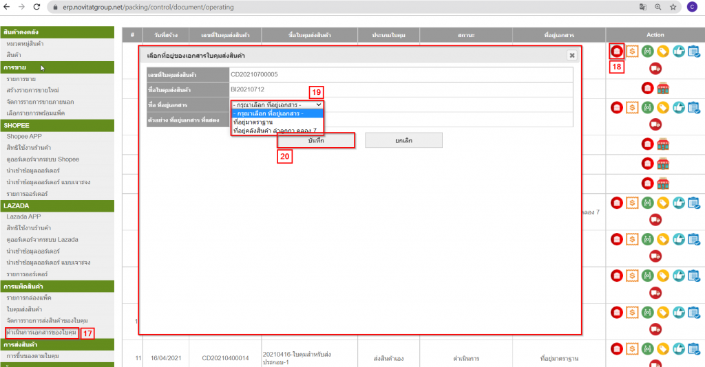Open ดำเนินการเอกสารของใบคุม in sidebar
Image resolution: width=705 pixels, height=367 pixels.
pyautogui.click(x=41, y=333)
